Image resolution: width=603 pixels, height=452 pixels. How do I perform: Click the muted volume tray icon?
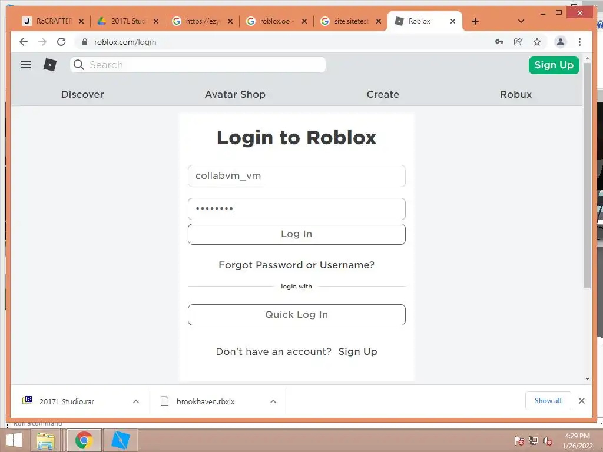(548, 440)
